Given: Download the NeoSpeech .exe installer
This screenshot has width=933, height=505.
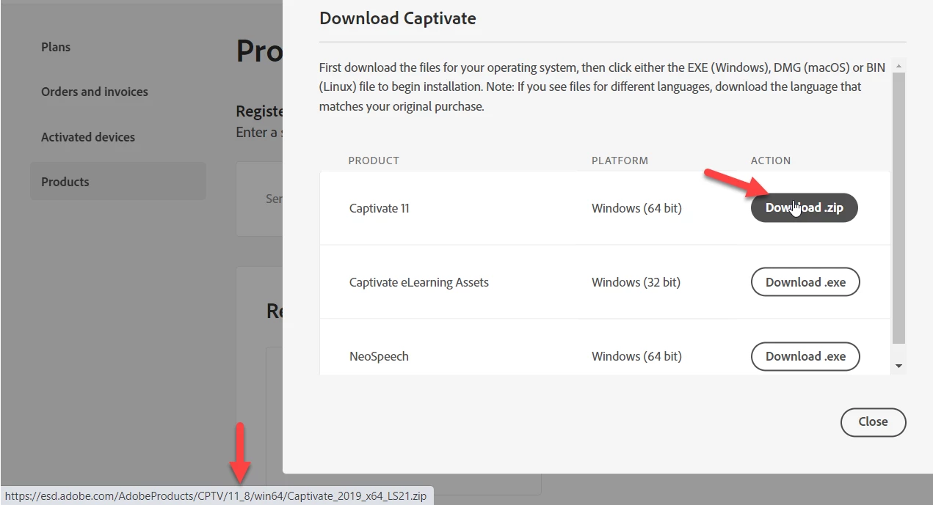Looking at the screenshot, I should point(805,356).
